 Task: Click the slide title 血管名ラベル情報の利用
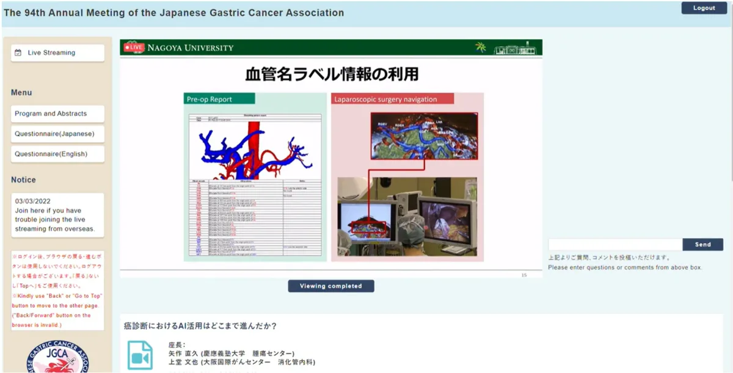[x=332, y=75]
